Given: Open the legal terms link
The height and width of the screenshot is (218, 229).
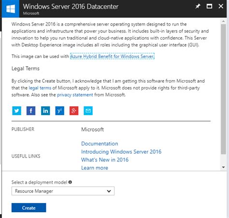Looking at the screenshot, I should pos(40,88).
